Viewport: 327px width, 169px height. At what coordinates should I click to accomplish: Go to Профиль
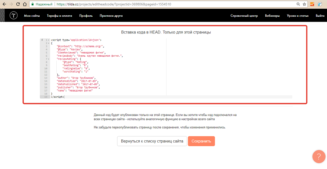coord(86,16)
